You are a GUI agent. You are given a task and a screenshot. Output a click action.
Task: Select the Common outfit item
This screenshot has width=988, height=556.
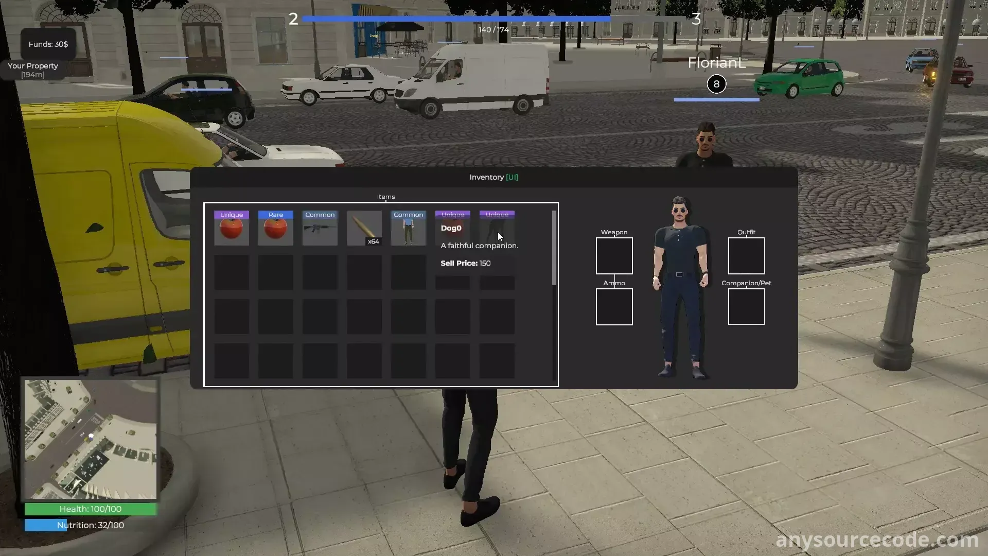[409, 229]
